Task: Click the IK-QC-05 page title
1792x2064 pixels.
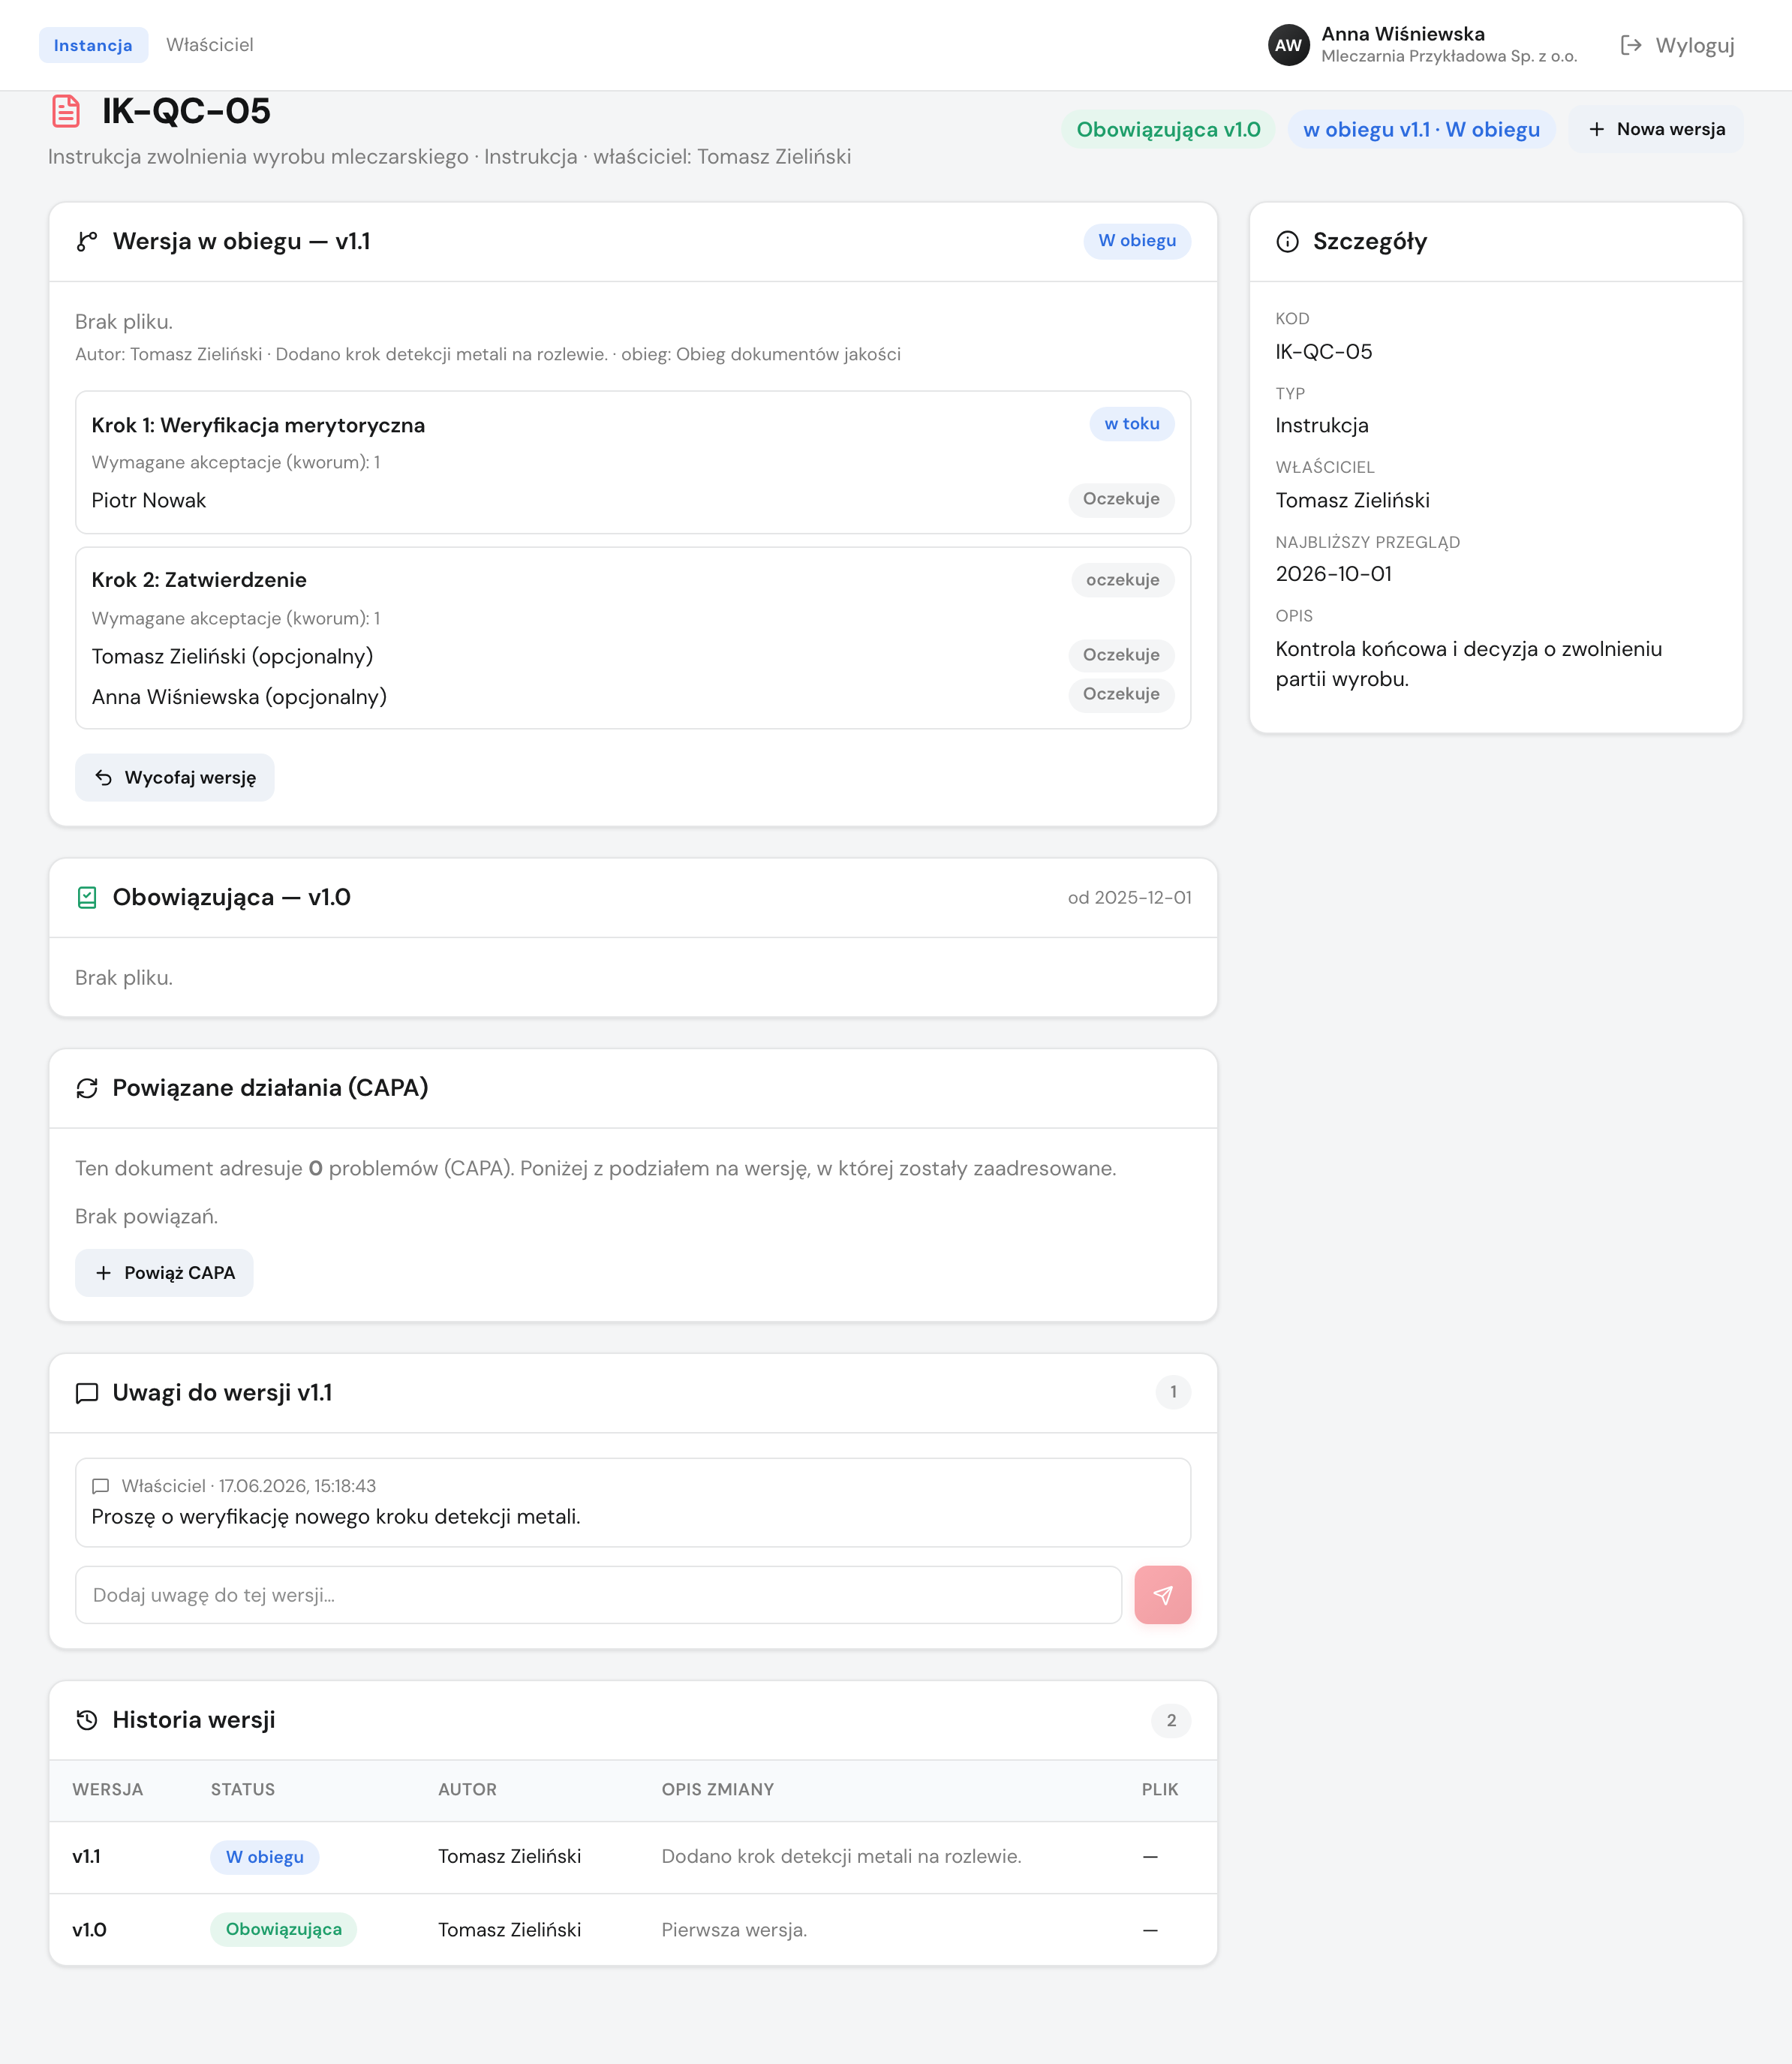Action: 186,111
